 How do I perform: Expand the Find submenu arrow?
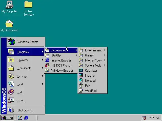pyautogui.click(x=43, y=84)
